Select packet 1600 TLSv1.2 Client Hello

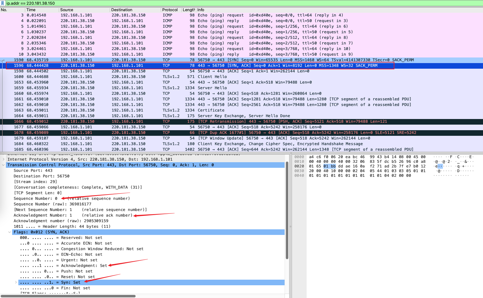241,77
